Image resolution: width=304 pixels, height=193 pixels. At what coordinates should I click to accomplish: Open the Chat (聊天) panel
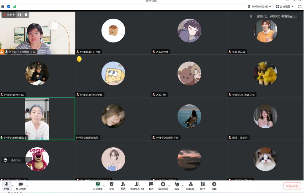click(151, 184)
